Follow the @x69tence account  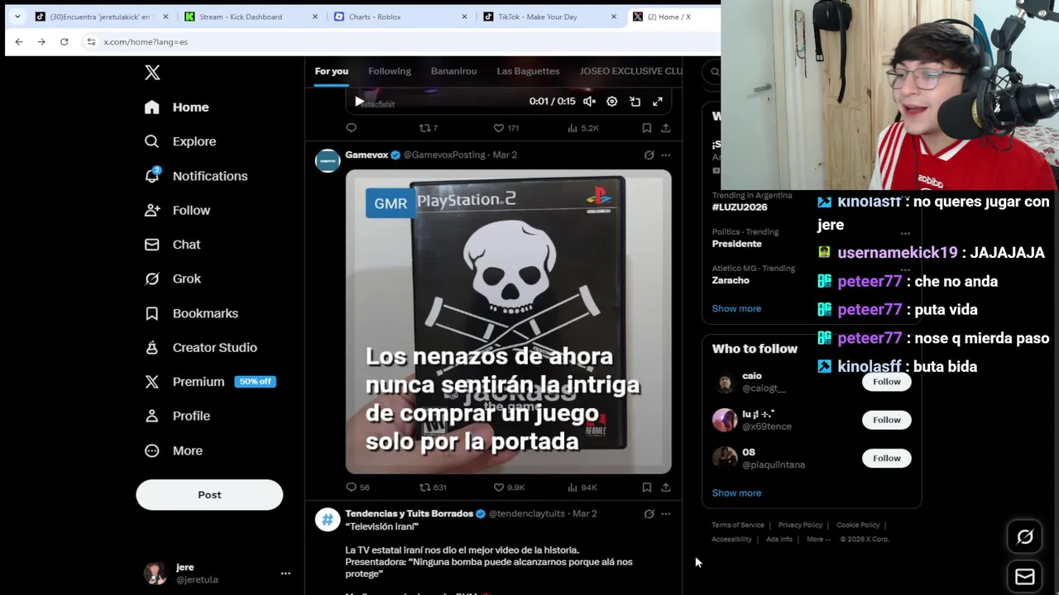886,420
